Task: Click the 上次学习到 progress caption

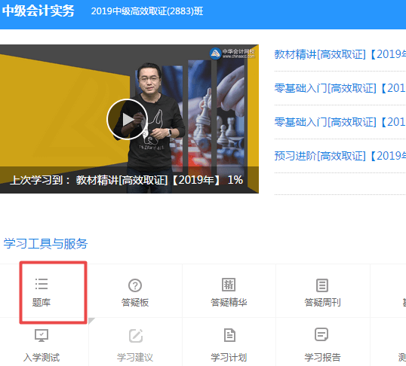Action: [x=126, y=180]
